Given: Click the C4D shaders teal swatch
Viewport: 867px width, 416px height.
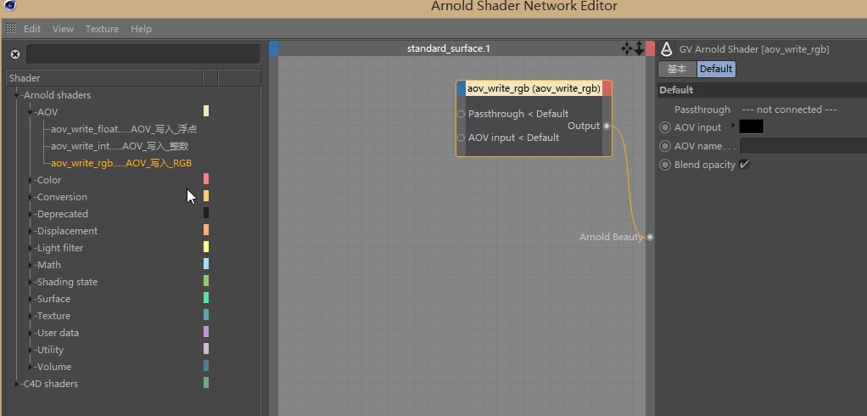Looking at the screenshot, I should [206, 383].
